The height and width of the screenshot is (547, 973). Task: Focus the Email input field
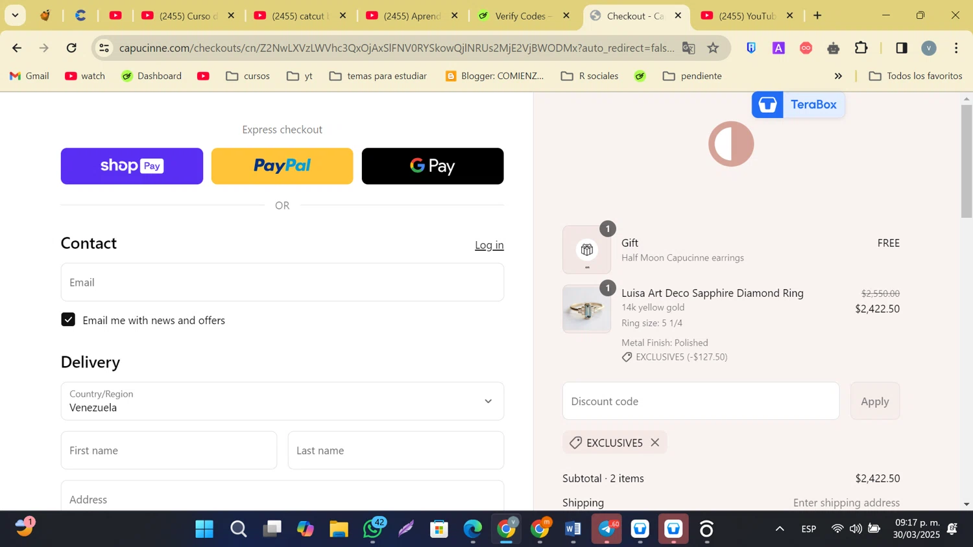click(282, 282)
